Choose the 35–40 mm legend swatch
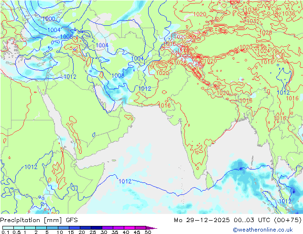 pos(119,228)
